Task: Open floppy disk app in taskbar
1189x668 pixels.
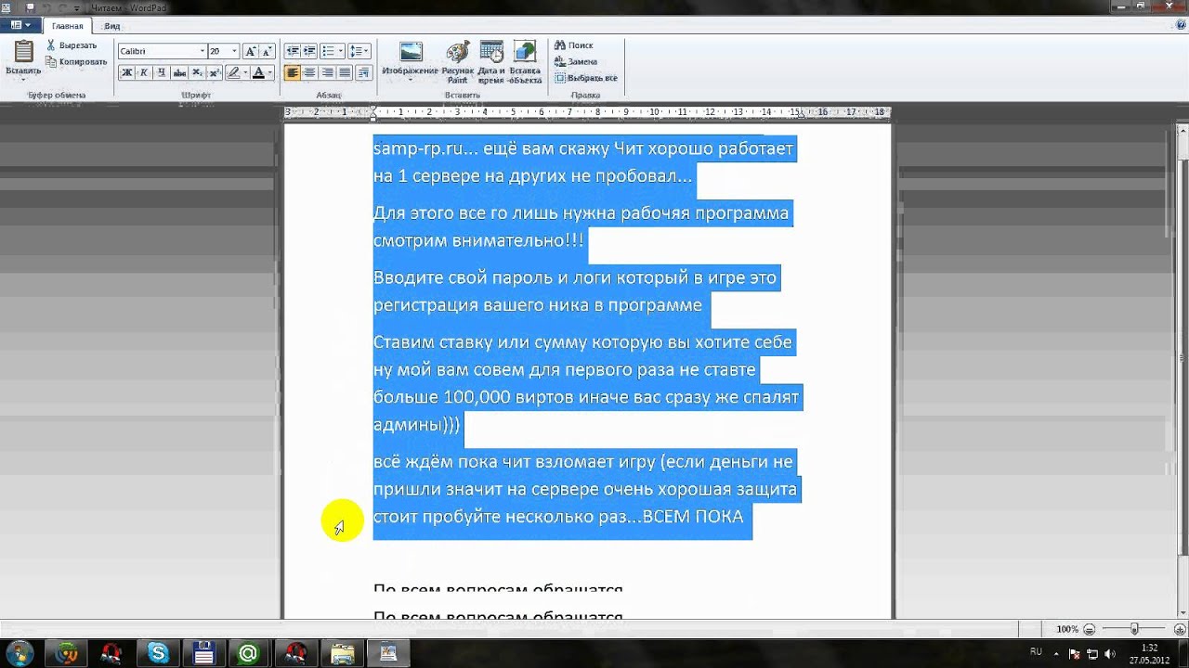Action: click(203, 653)
